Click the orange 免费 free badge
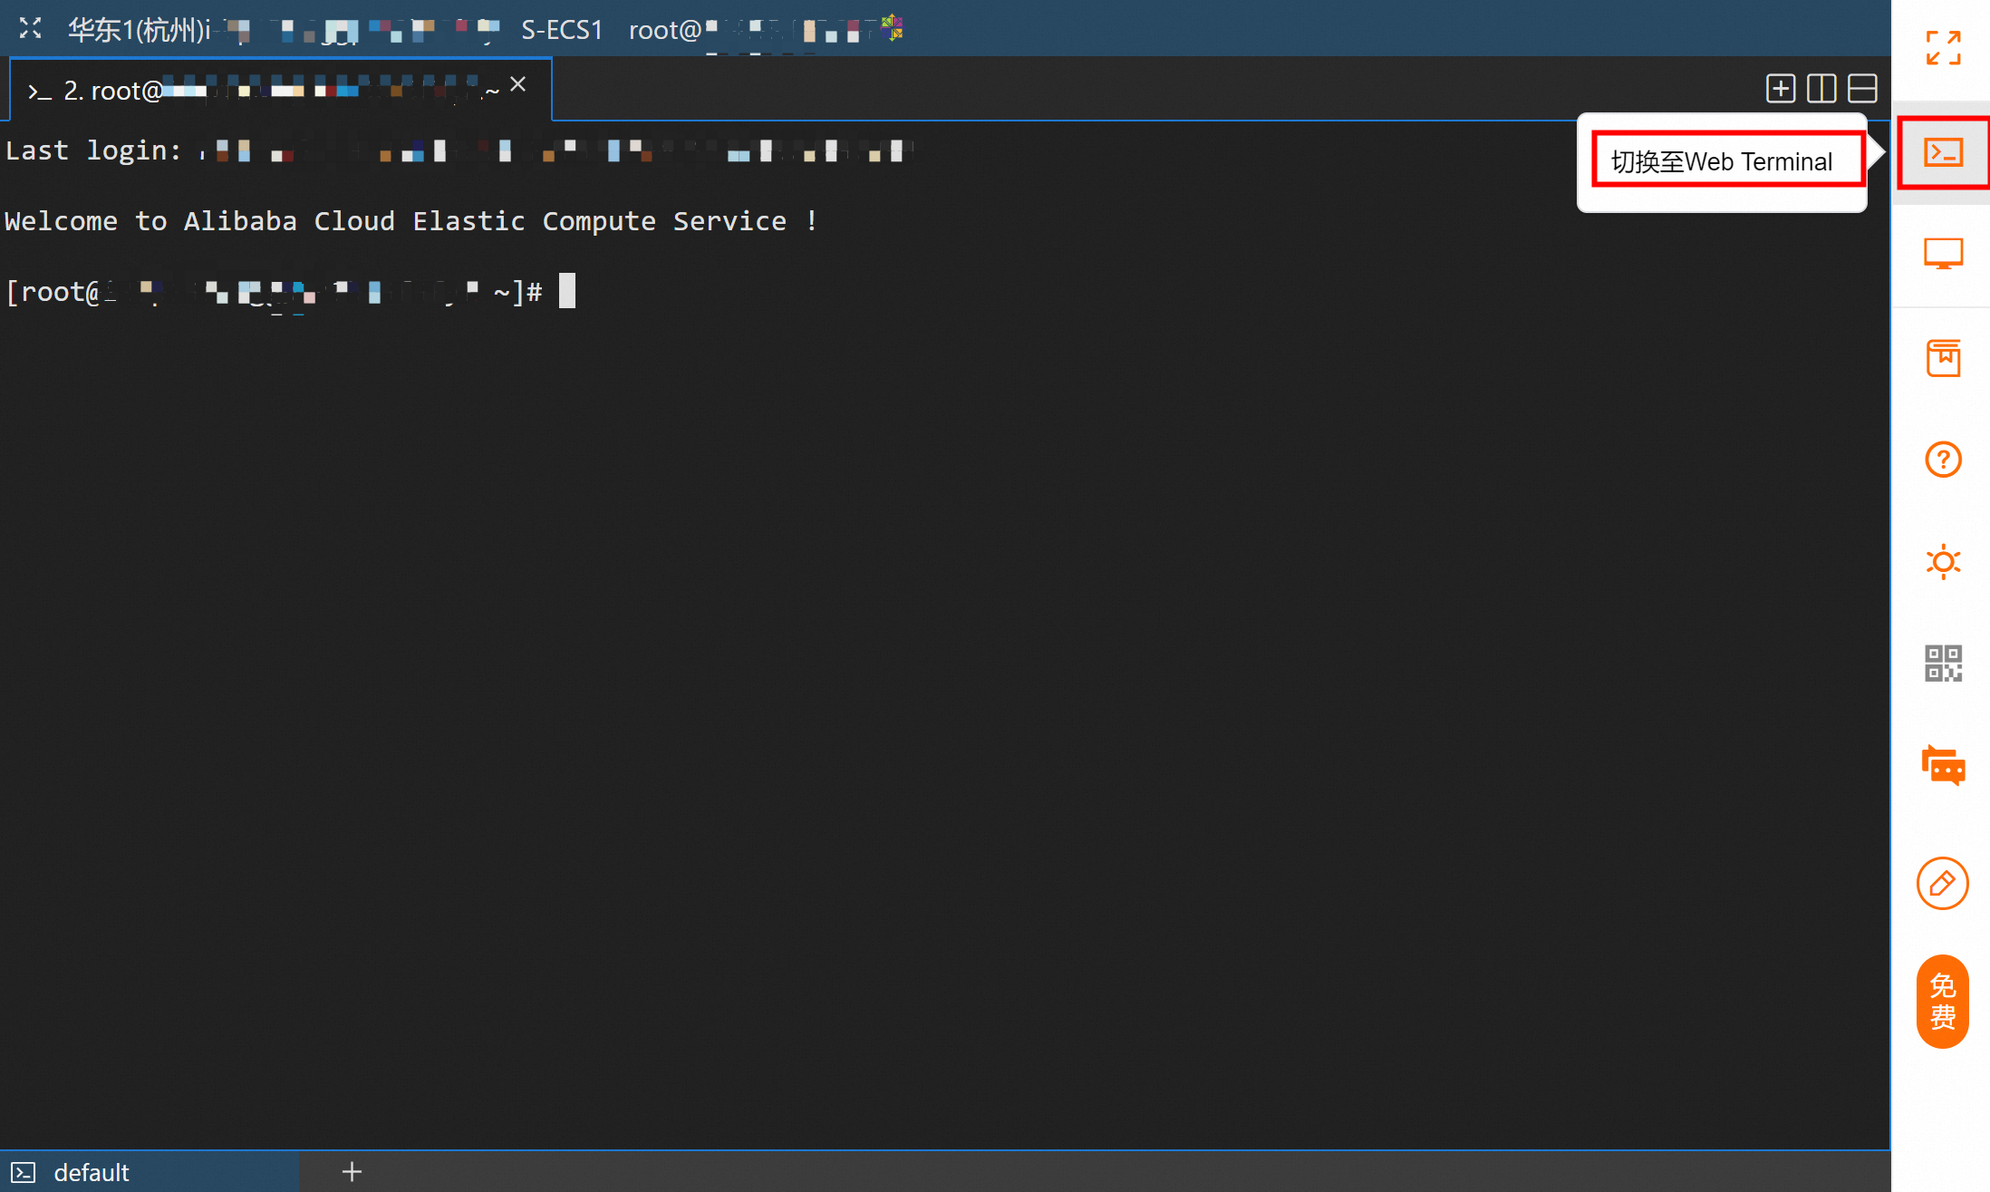Screen dimensions: 1990x1192 point(1942,1002)
